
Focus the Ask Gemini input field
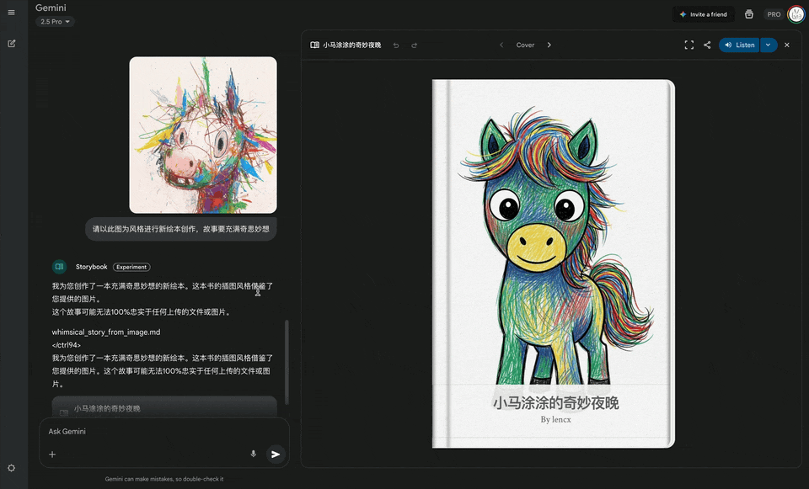click(x=164, y=432)
